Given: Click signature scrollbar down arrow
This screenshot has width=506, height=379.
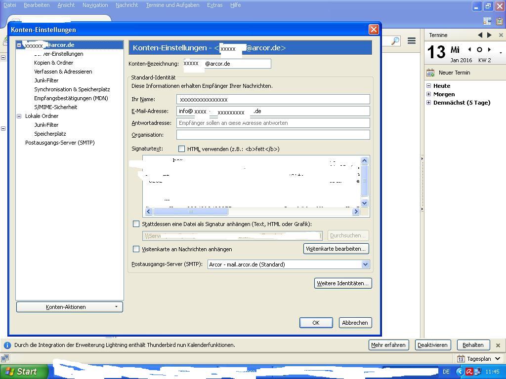Looking at the screenshot, I should [x=364, y=203].
